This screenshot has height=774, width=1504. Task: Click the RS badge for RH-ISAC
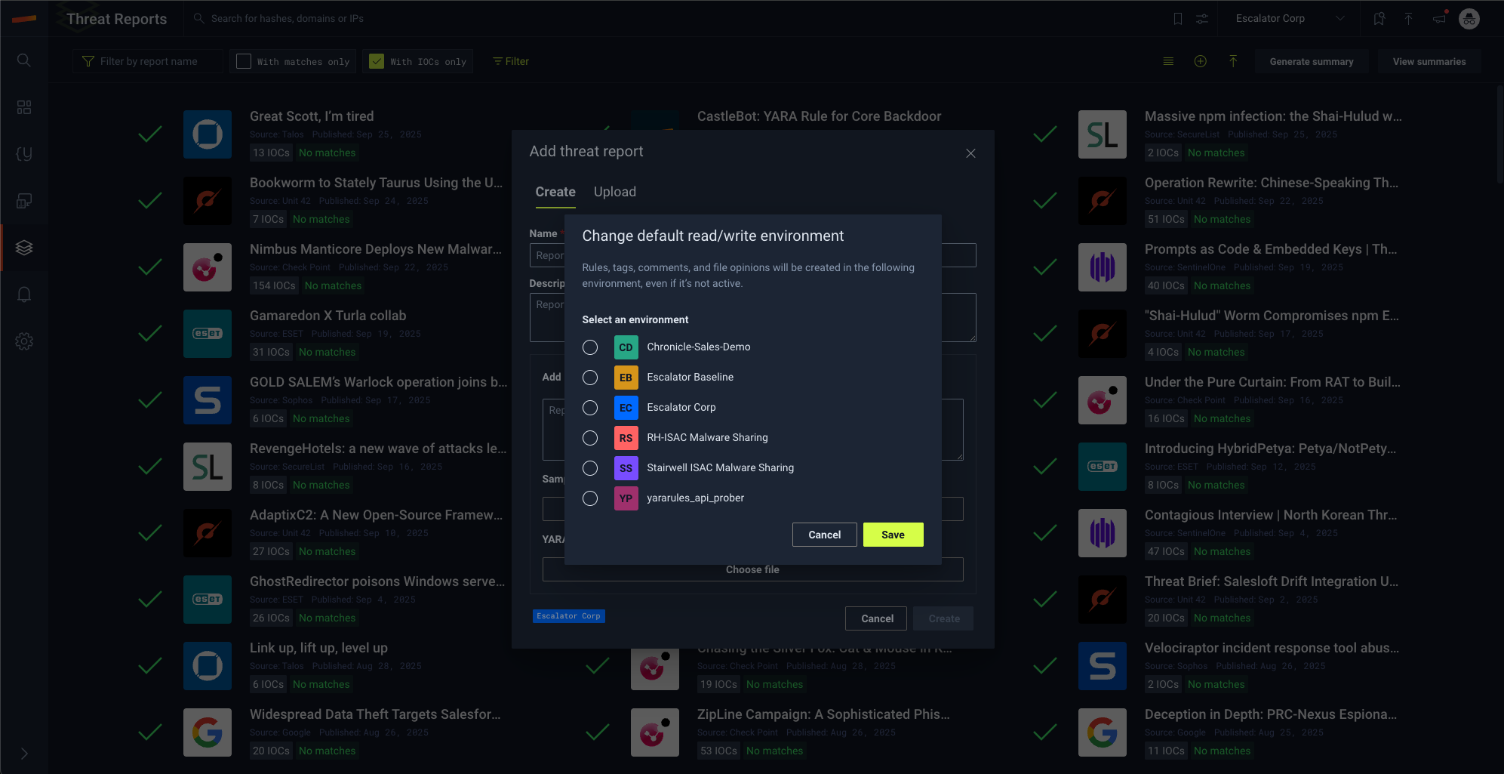point(626,438)
